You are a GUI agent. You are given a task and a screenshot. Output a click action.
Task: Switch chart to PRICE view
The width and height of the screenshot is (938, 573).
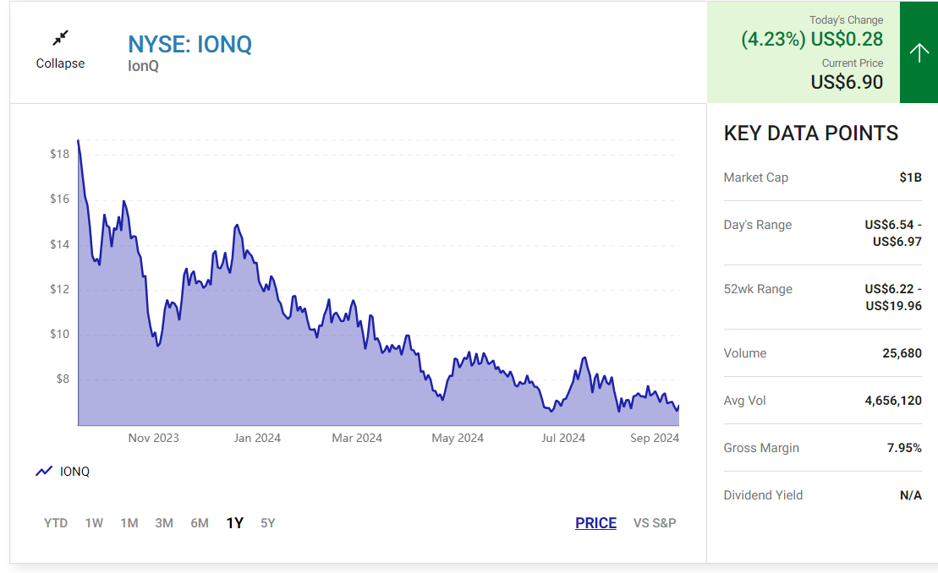595,523
